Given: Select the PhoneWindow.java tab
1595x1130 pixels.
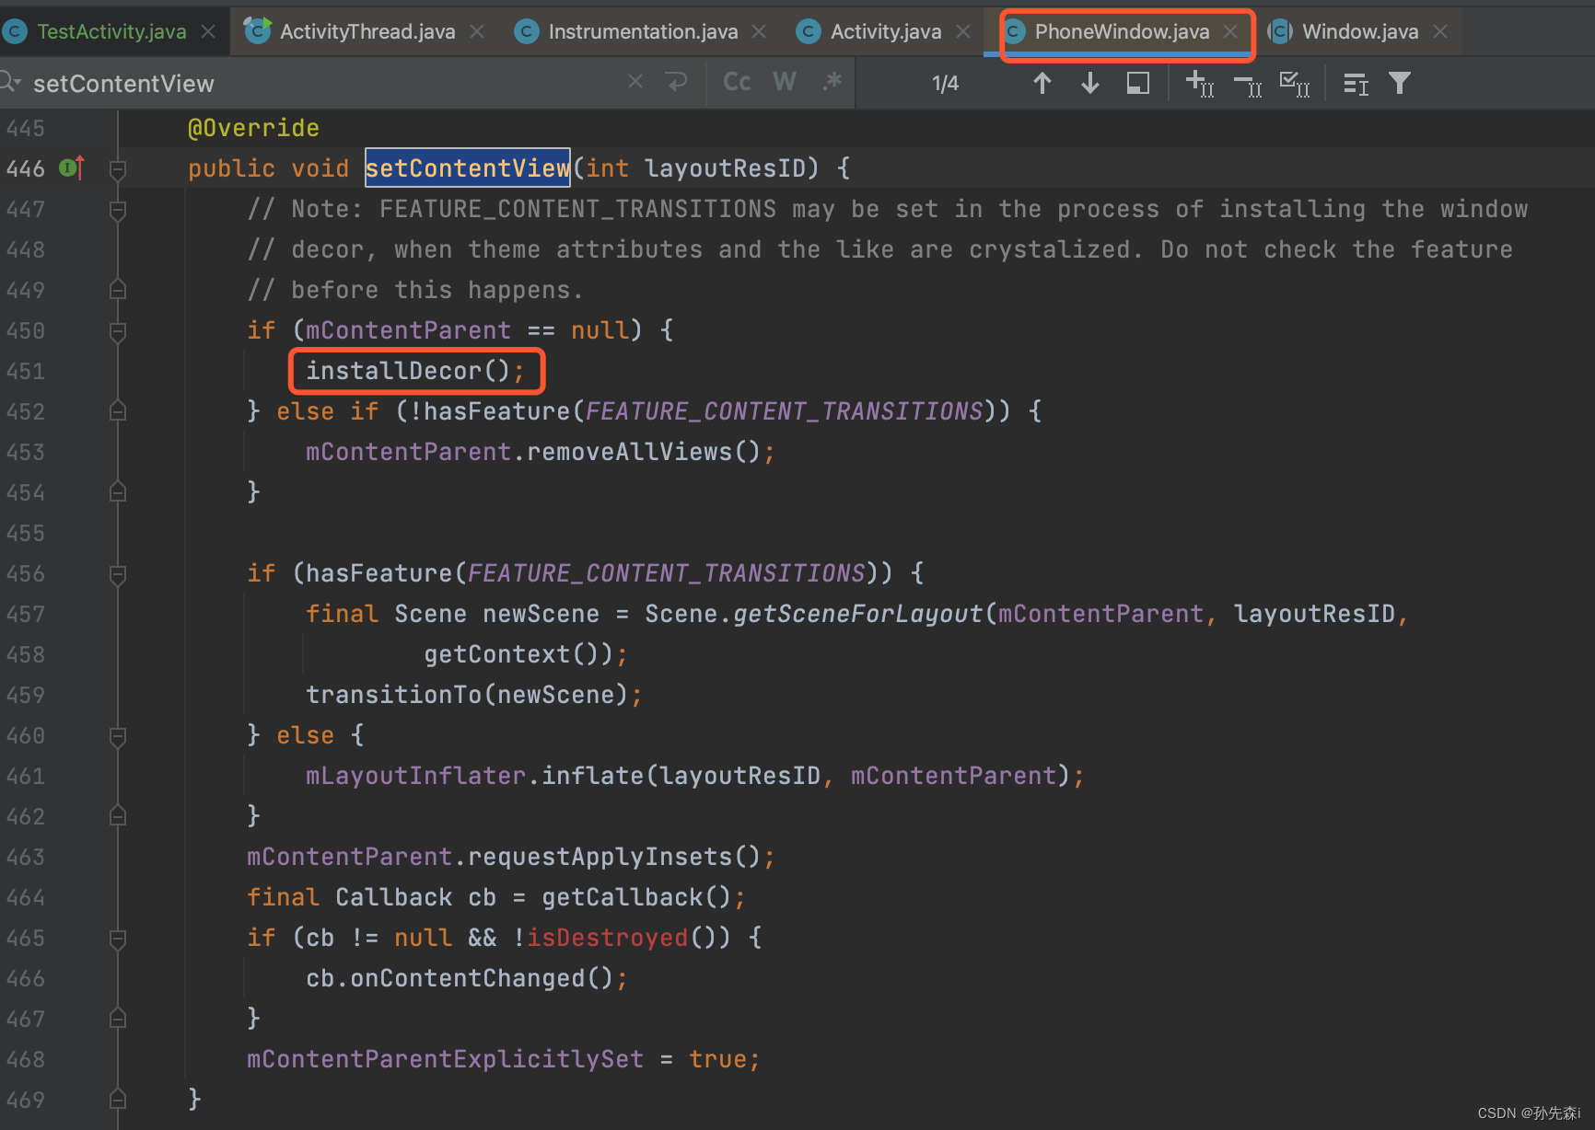Looking at the screenshot, I should pyautogui.click(x=1121, y=32).
